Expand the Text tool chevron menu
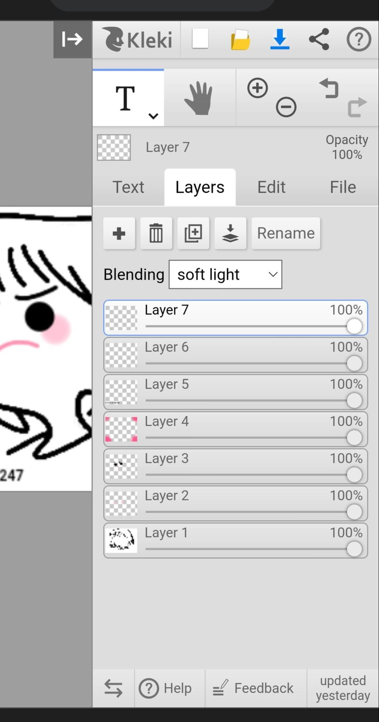The image size is (379, 722). [153, 116]
